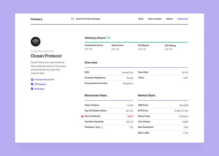Click the Gini Coefficient row label
Image resolution: width=219 pixels, height=156 pixels.
[x=92, y=116]
